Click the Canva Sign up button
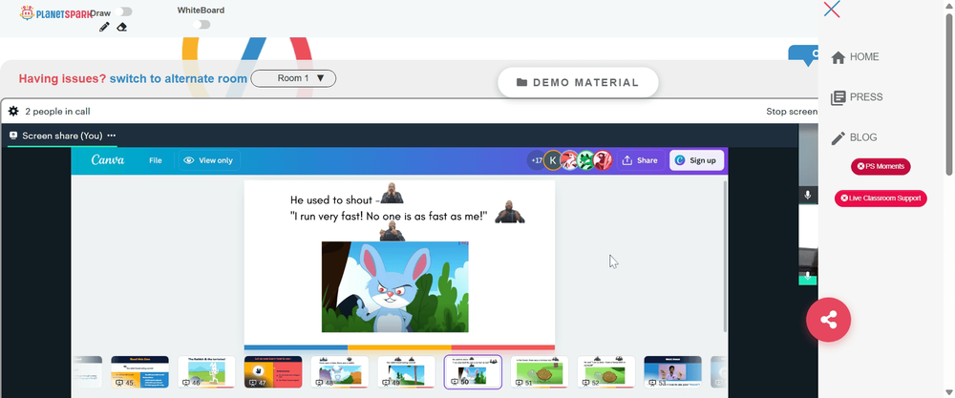Screen dimensions: 955x398 tap(697, 160)
